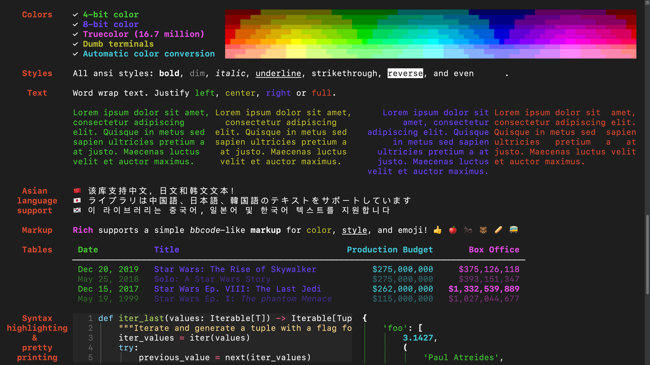
Task: Select the Colors section label
Action: [37, 14]
